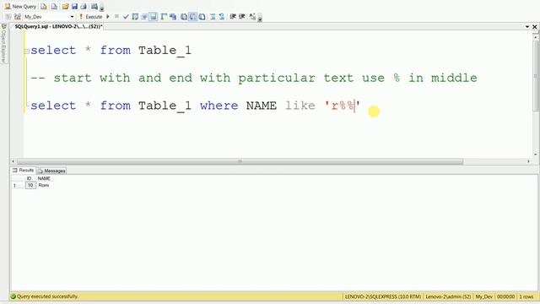
Task: Open the Query Options icon
Action: click(x=144, y=17)
